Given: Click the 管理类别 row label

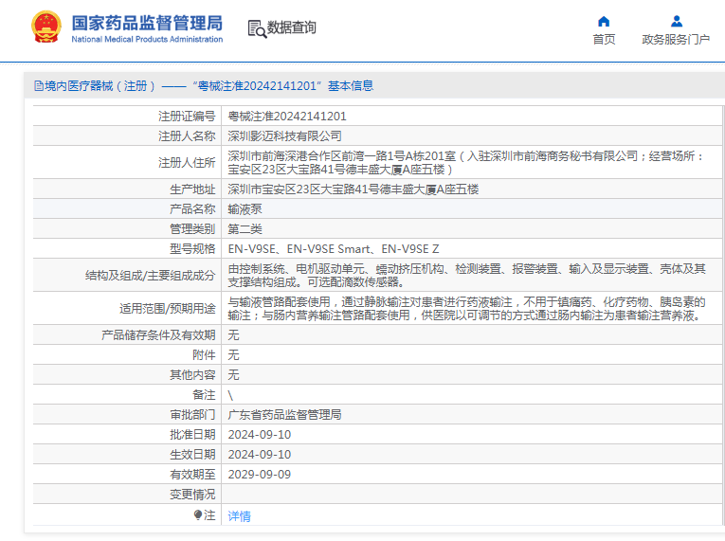Looking at the screenshot, I should coord(192,229).
